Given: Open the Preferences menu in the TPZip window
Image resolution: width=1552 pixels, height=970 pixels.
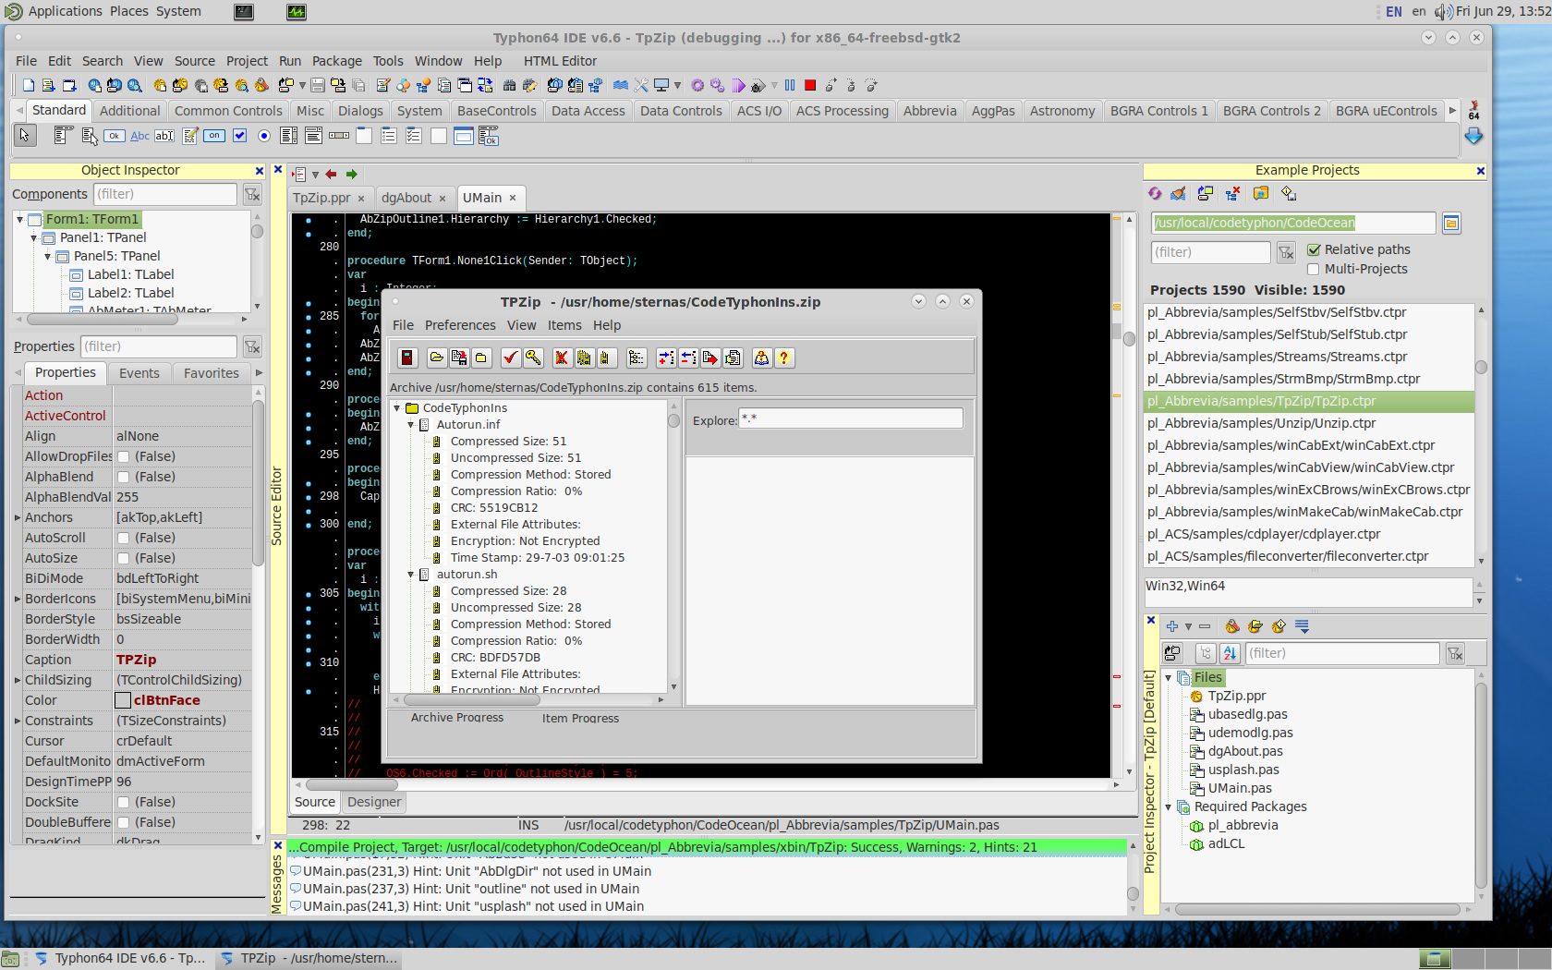Looking at the screenshot, I should tap(460, 325).
